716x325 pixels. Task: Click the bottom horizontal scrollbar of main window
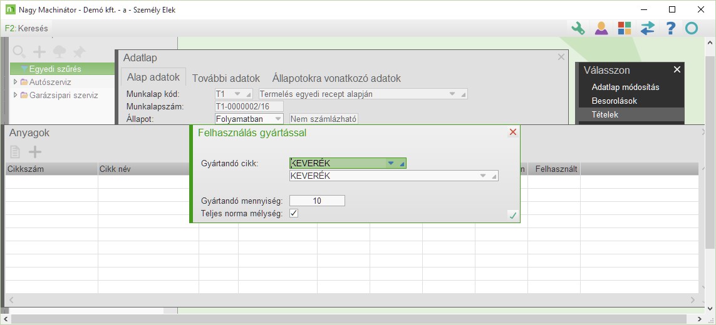tap(354, 319)
